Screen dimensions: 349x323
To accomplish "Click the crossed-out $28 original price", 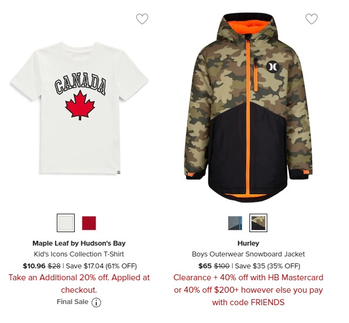I will click(x=54, y=266).
